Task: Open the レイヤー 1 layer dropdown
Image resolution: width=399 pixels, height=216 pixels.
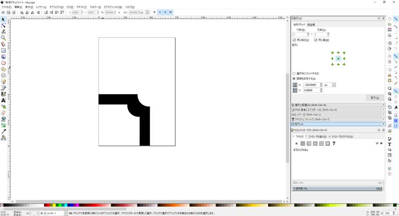Action: click(x=57, y=213)
